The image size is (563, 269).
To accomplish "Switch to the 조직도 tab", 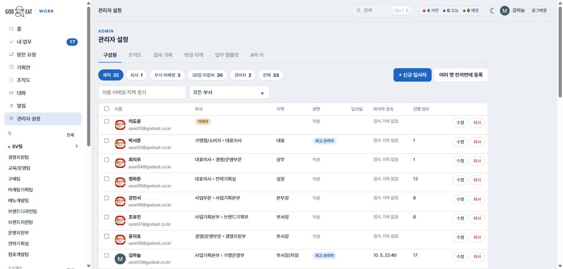I will tap(135, 55).
